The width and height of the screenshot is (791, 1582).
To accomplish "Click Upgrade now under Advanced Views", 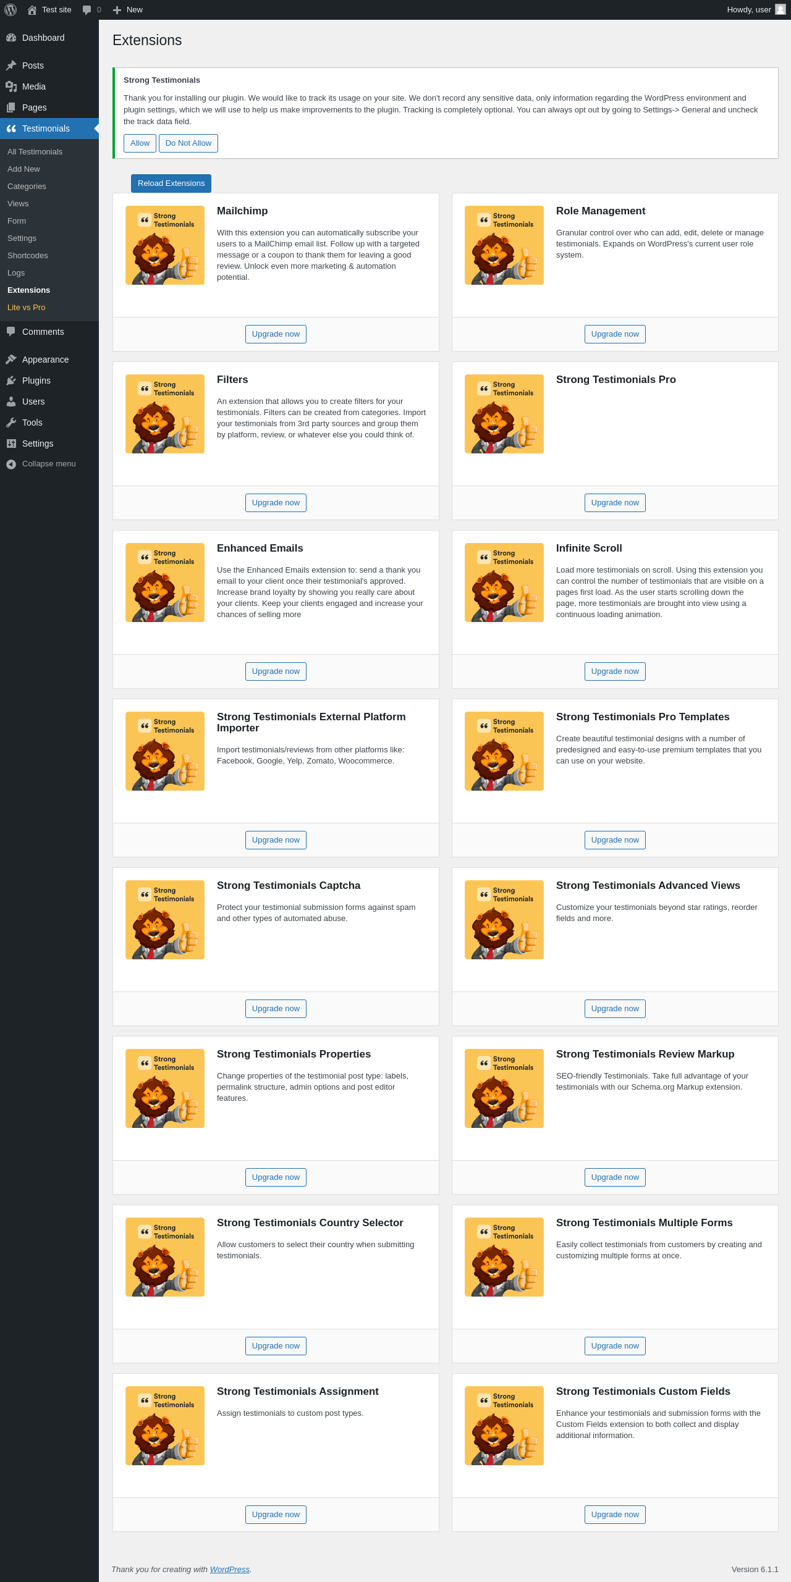I will click(x=615, y=1009).
